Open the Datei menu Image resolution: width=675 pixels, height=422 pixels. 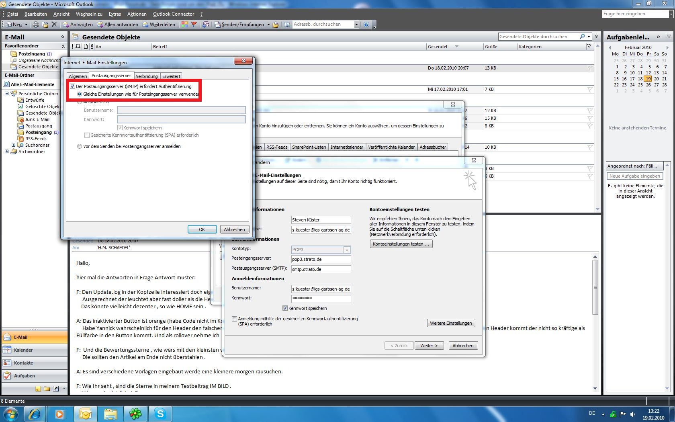pyautogui.click(x=12, y=14)
